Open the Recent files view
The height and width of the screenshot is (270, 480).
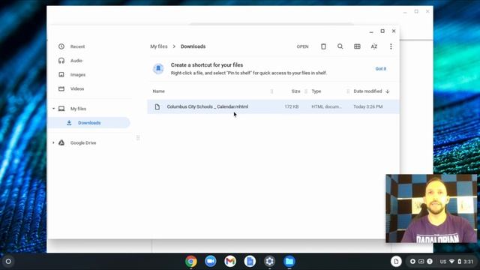point(77,46)
